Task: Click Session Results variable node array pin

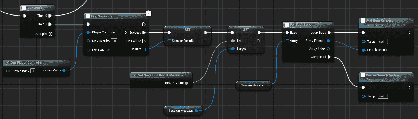Action: tap(266, 85)
